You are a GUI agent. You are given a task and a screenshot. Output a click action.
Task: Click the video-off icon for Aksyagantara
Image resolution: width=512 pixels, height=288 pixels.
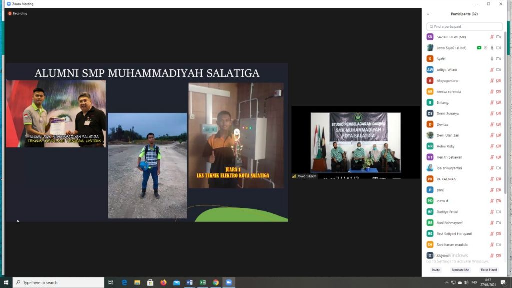[x=498, y=81]
